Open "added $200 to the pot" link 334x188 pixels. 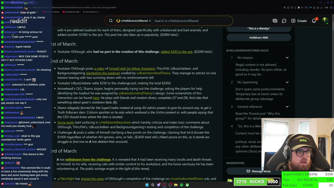(x=176, y=52)
